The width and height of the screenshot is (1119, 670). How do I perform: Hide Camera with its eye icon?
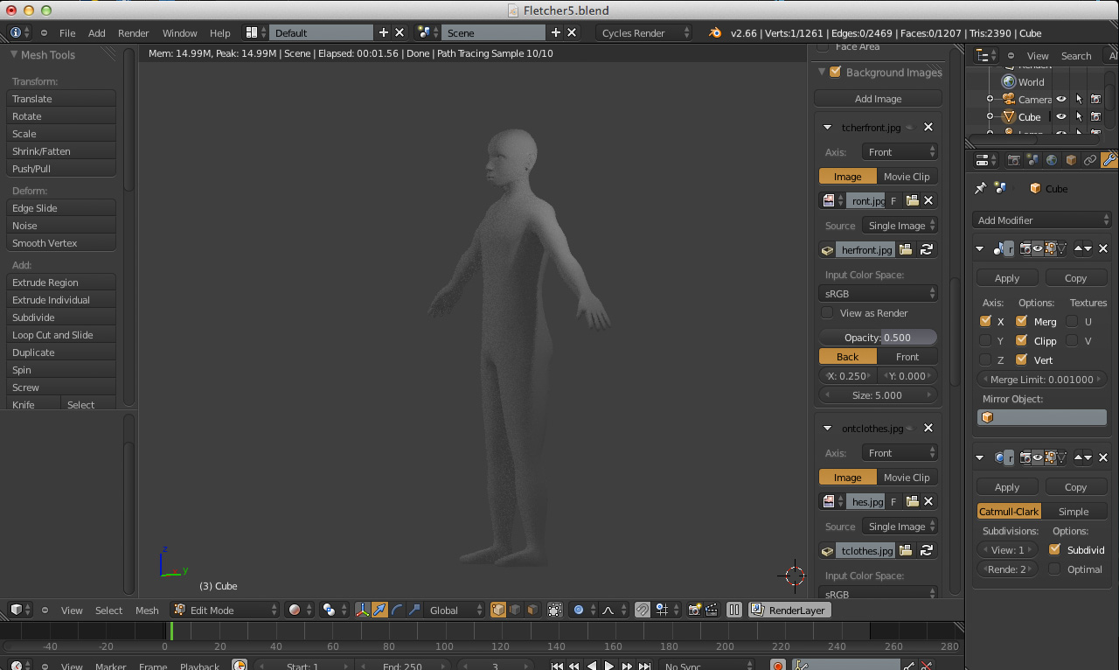1061,99
